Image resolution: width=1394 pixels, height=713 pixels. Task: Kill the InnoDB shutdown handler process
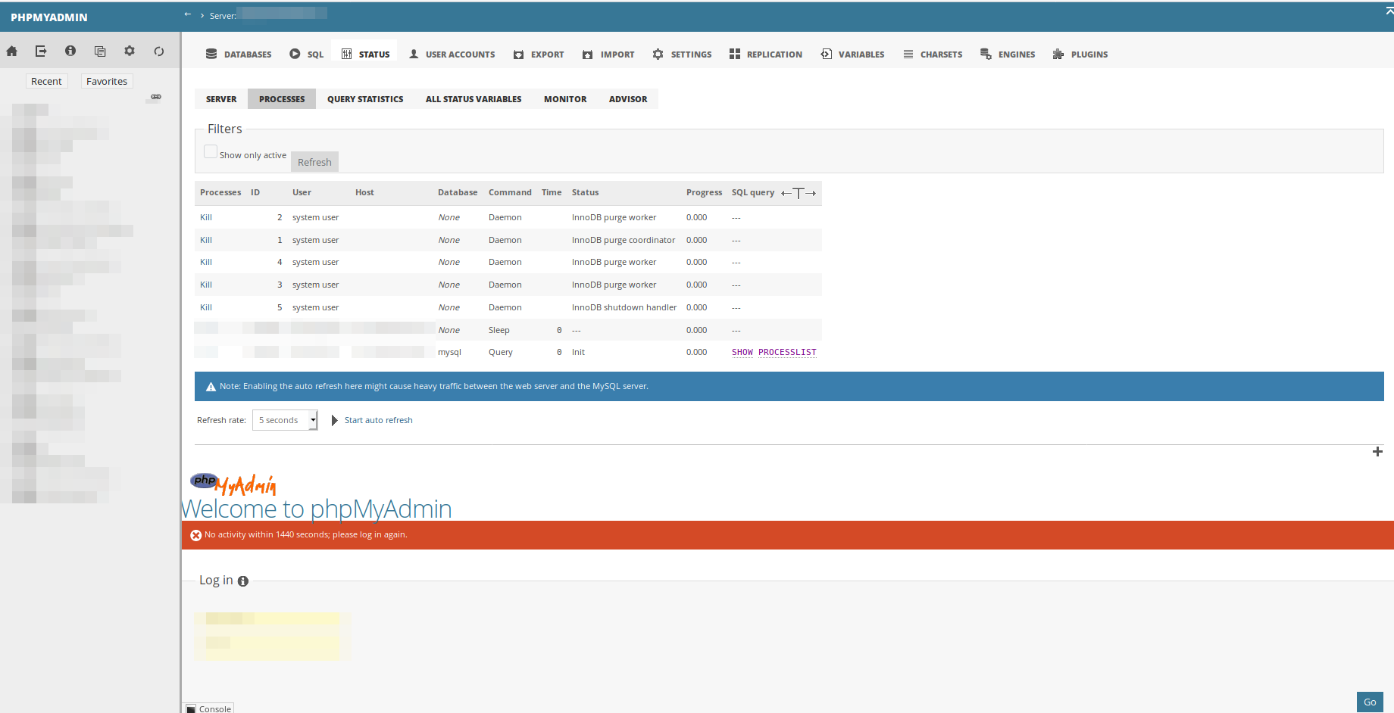pyautogui.click(x=205, y=307)
